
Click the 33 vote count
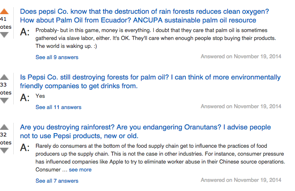pos(3,85)
